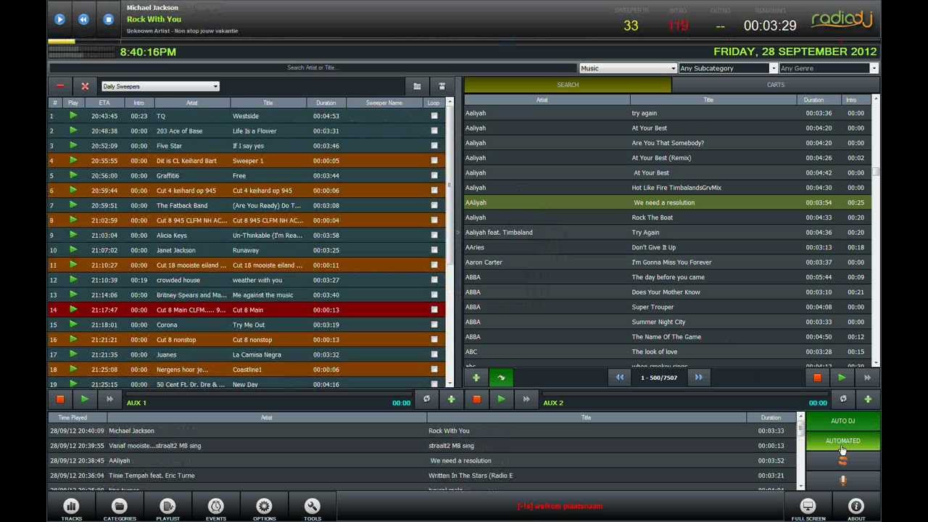Screen dimensions: 928x522
Task: Click the search results vertical scrollbar
Action: click(x=876, y=231)
